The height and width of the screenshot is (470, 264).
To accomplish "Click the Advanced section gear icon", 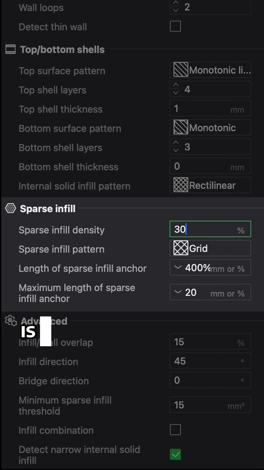I will 10,321.
